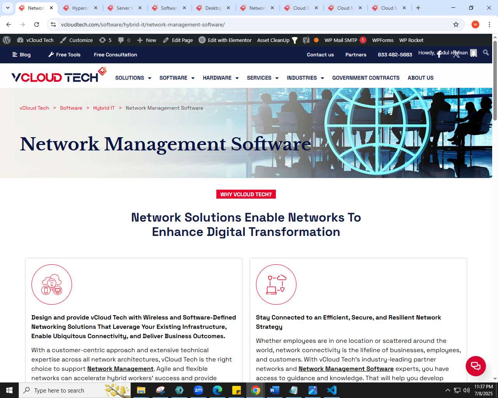The width and height of the screenshot is (498, 398).
Task: Click Edit with Elementor
Action: pyautogui.click(x=225, y=40)
